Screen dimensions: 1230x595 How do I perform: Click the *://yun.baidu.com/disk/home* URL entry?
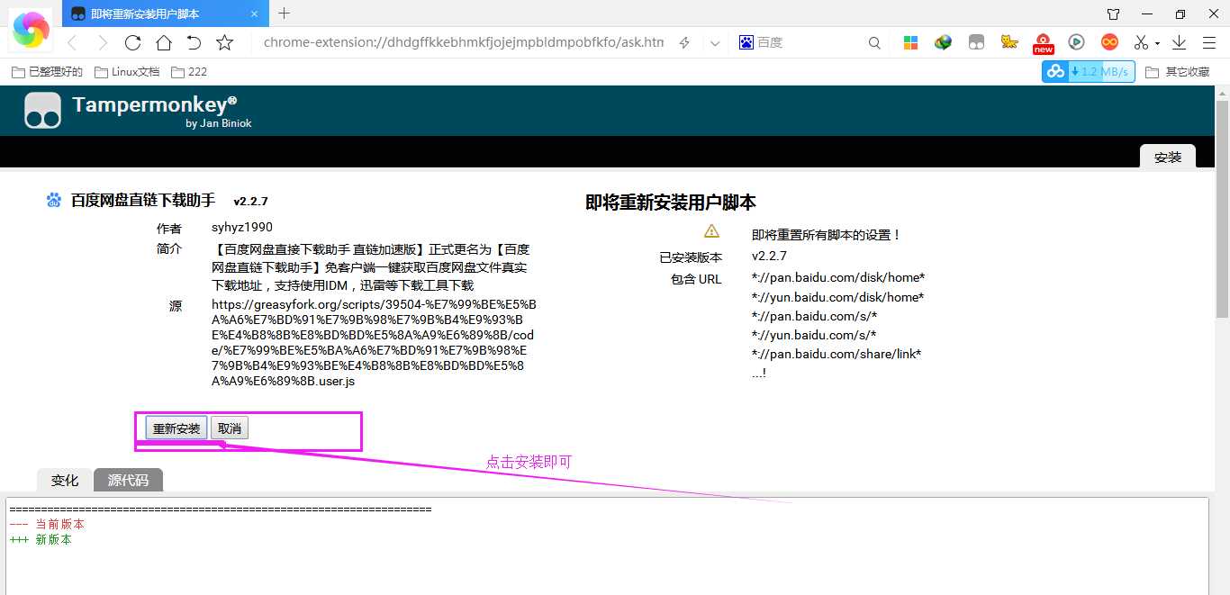point(838,297)
